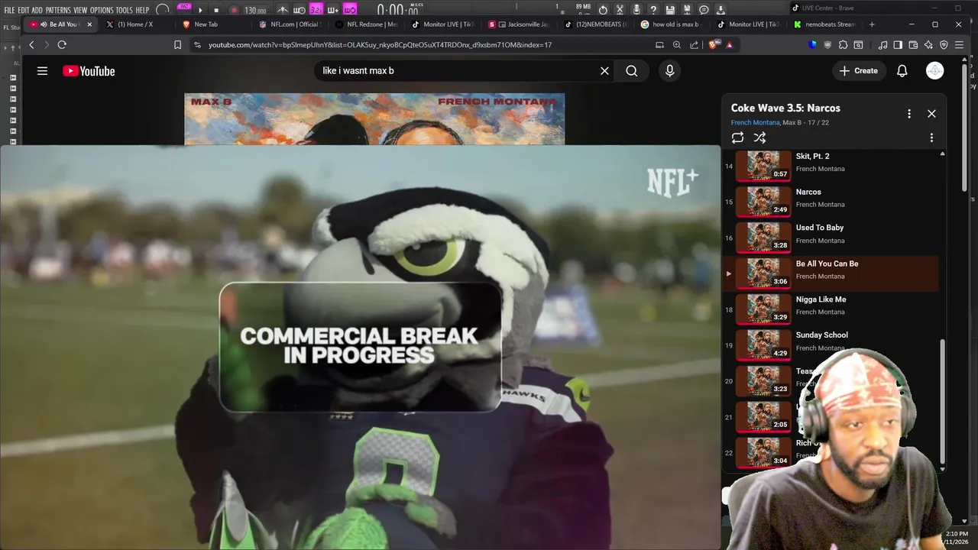Click FL Studio record button
Viewport: 978px width, 550px height.
click(234, 11)
